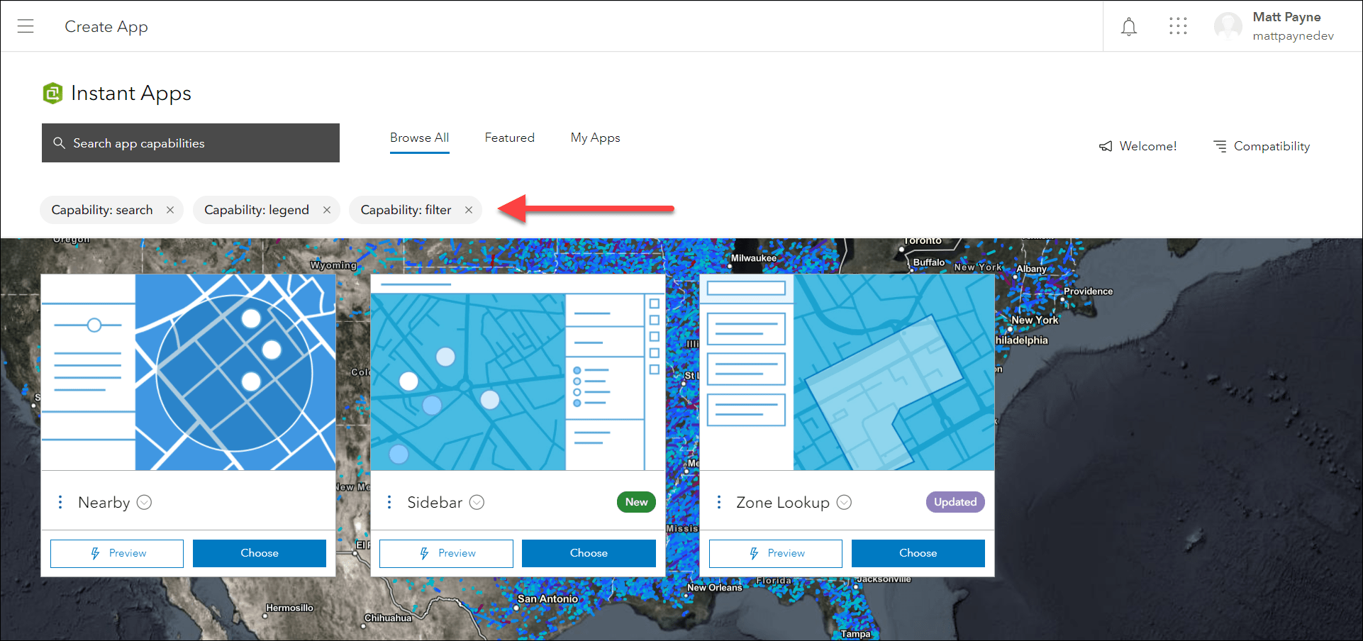Click the New badge on Sidebar
The width and height of the screenshot is (1363, 641).
[636, 502]
